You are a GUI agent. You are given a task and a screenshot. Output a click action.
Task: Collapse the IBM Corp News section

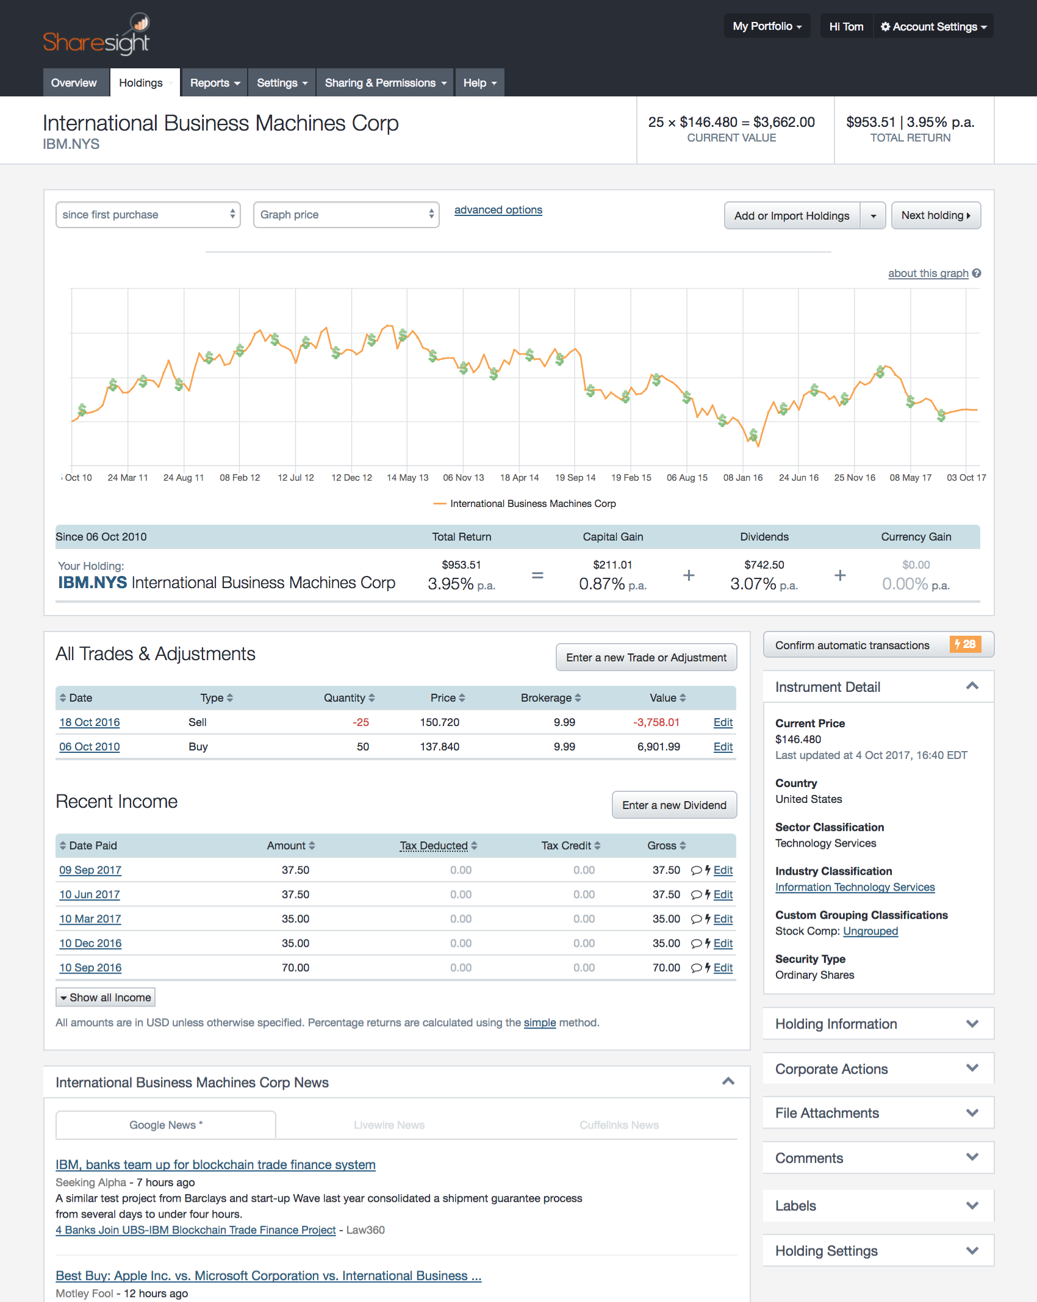pyautogui.click(x=728, y=1082)
